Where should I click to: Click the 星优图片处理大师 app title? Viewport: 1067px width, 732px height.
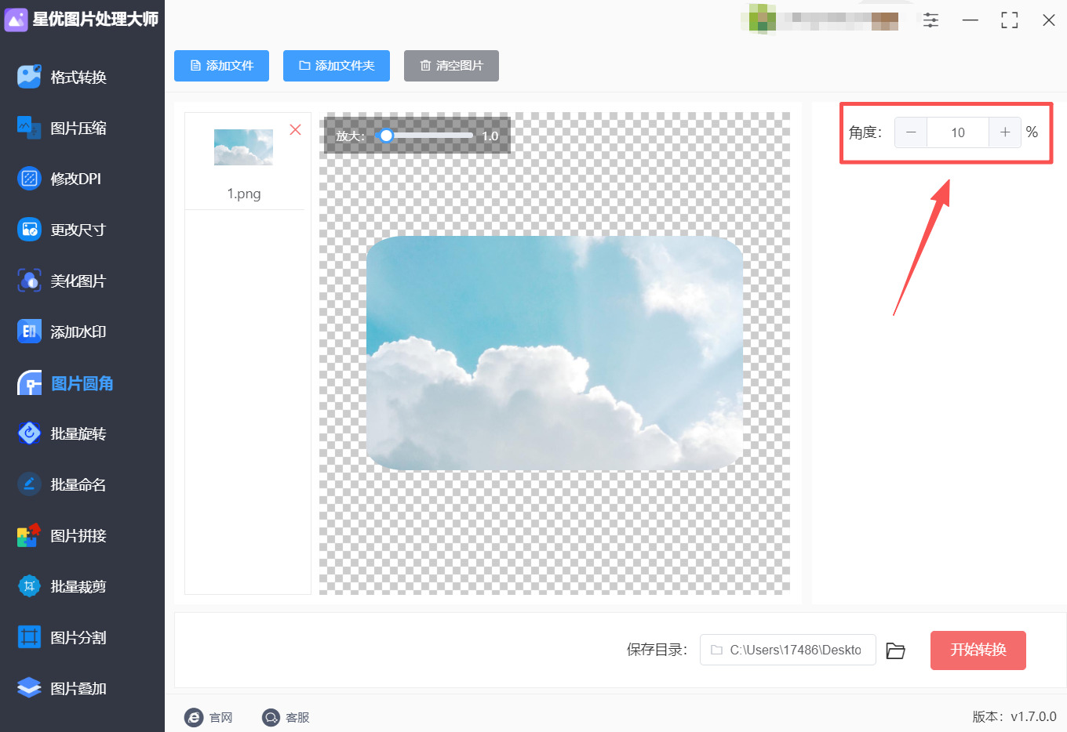[x=96, y=20]
